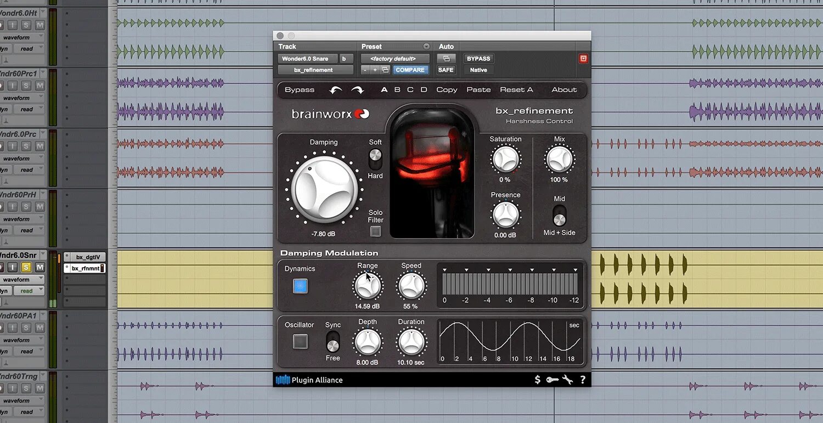This screenshot has width=823, height=423.
Task: Click the dollar sign icon in Plugin Alliance bar
Action: coord(537,380)
